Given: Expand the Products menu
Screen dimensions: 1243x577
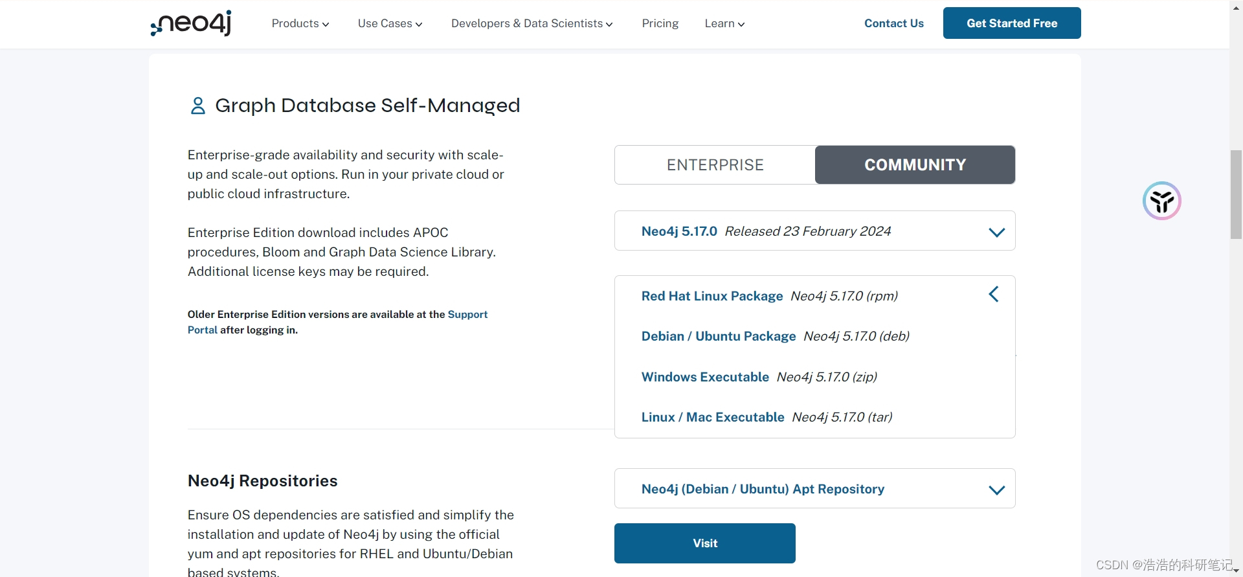Looking at the screenshot, I should coord(300,23).
